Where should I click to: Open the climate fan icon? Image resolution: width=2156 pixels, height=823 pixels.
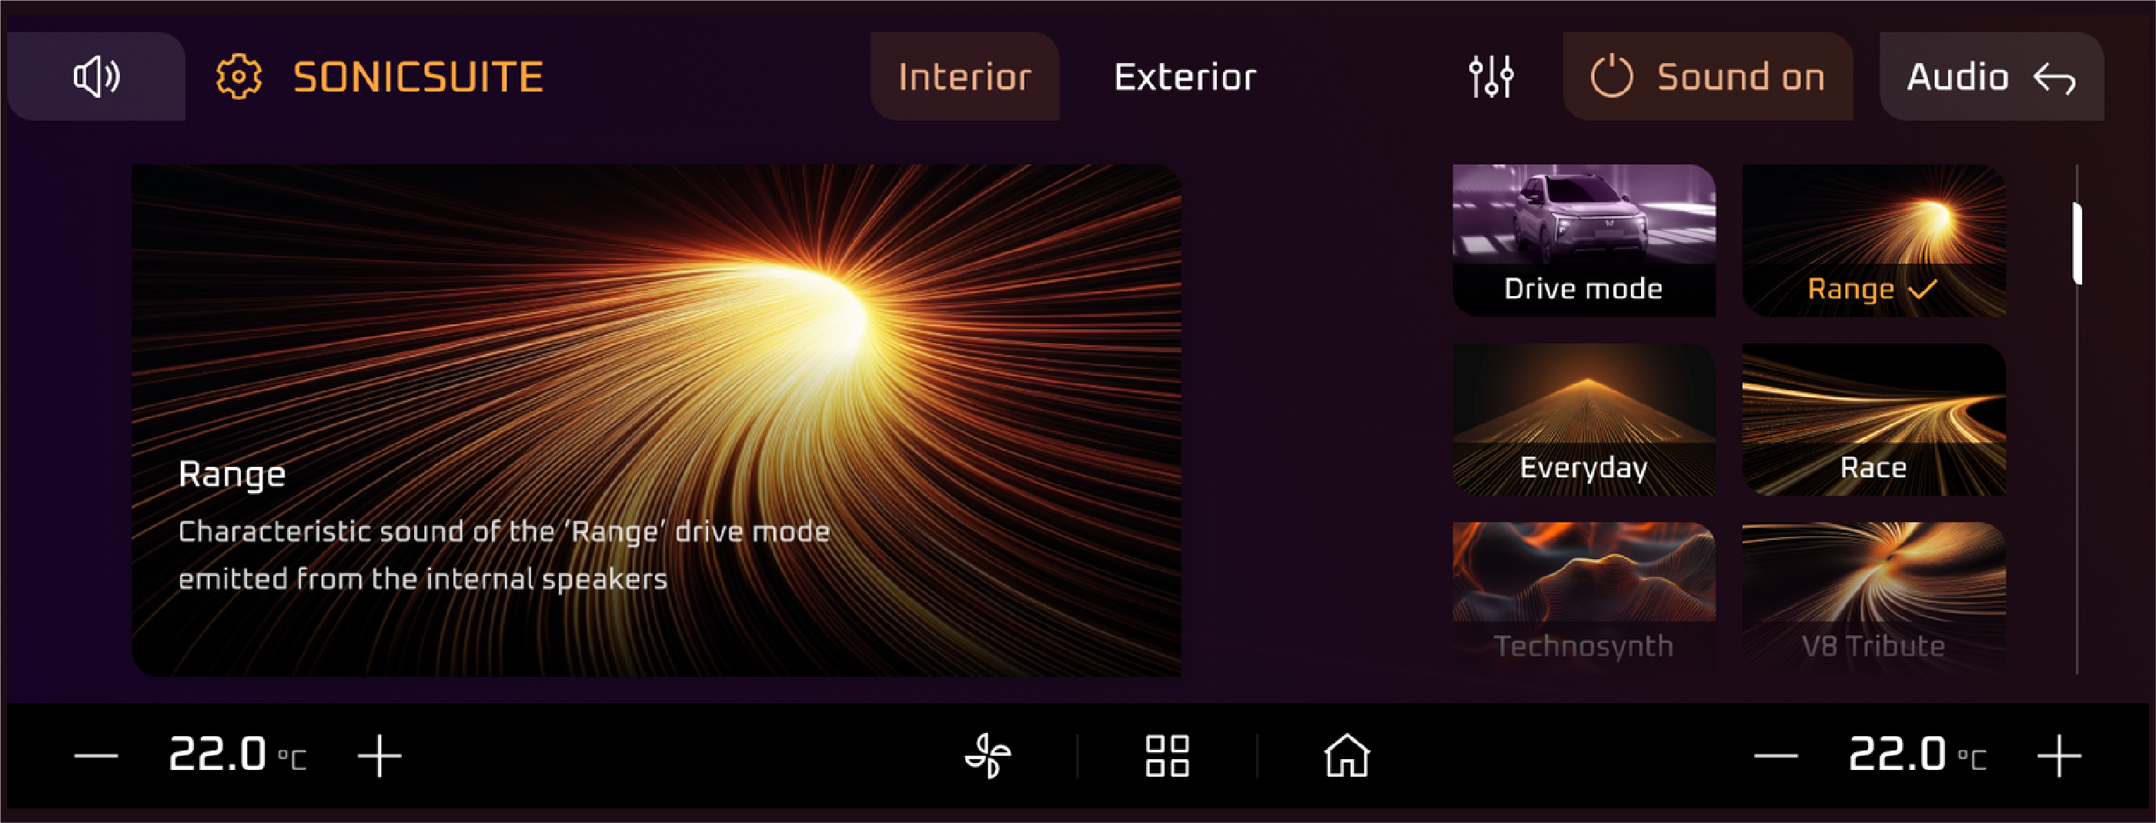(988, 756)
